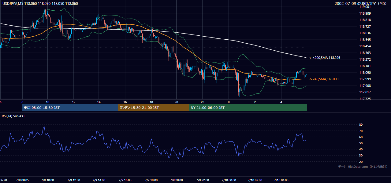Click the HistData.com data source credit
The width and height of the screenshot is (391, 183).
363,167
